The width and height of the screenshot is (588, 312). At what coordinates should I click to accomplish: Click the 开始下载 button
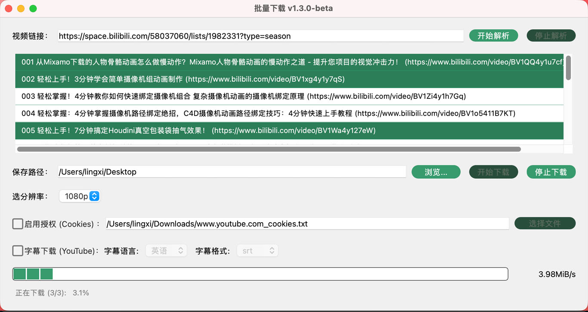coord(493,172)
